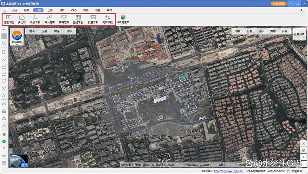Image resolution: width=308 pixels, height=174 pixels.
Task: Click the 地球 globe overview thumbnail
Action: [19, 161]
